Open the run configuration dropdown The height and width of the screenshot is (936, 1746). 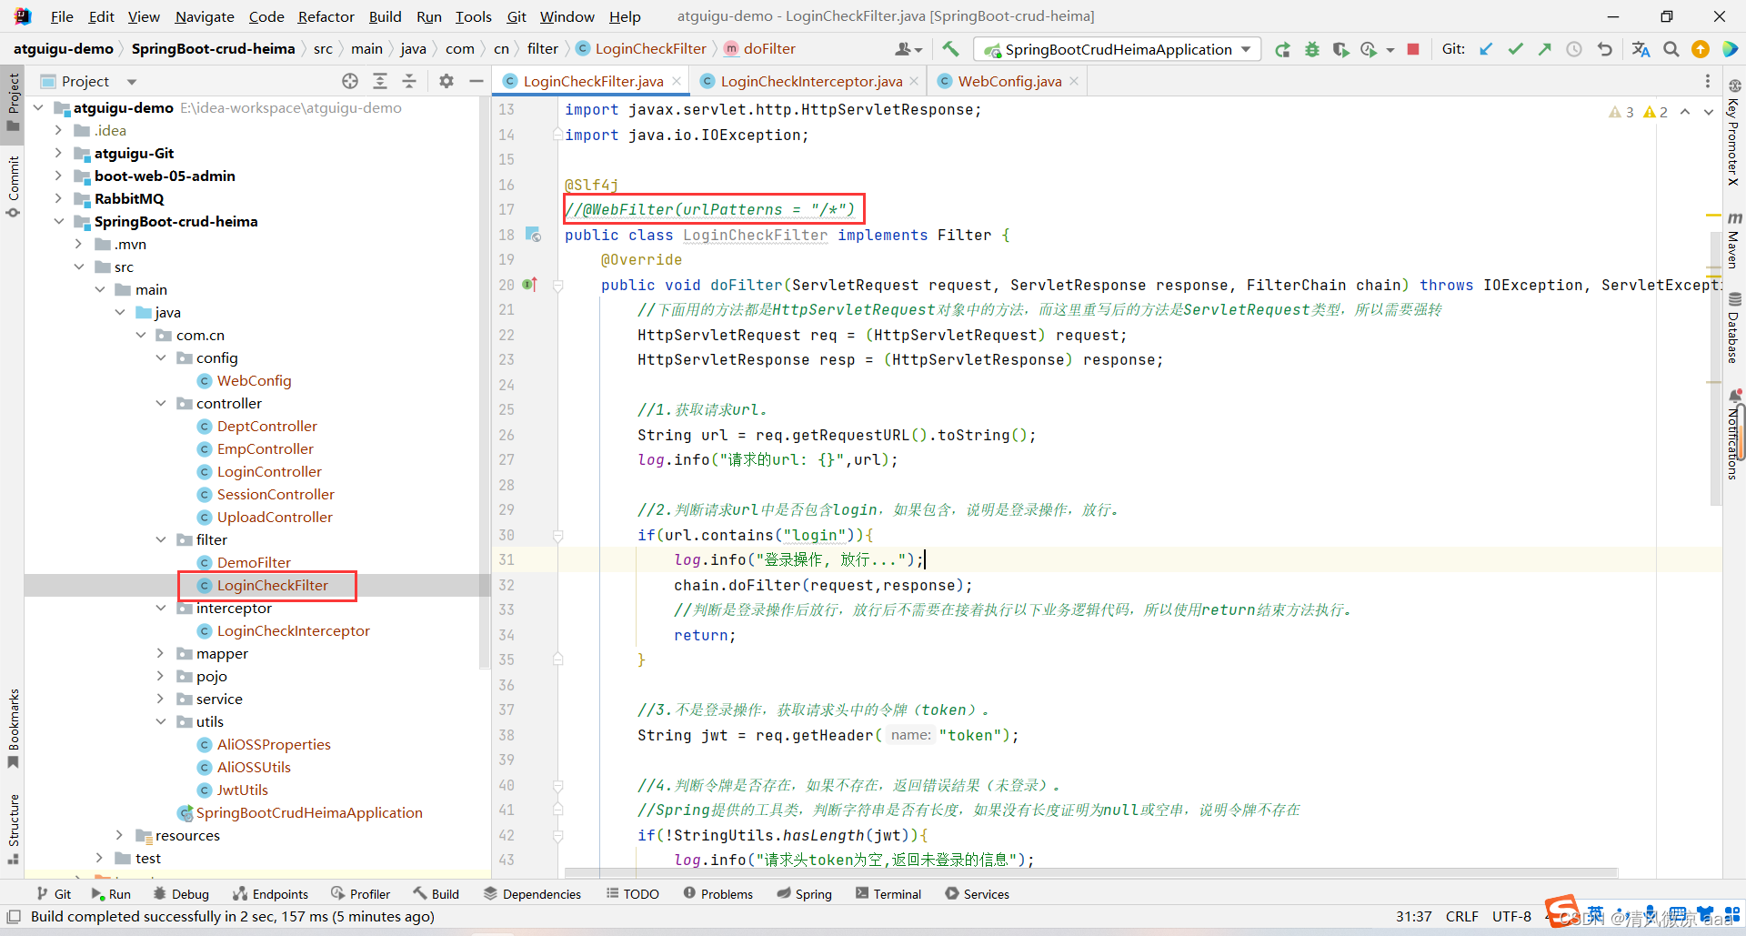coord(1118,49)
